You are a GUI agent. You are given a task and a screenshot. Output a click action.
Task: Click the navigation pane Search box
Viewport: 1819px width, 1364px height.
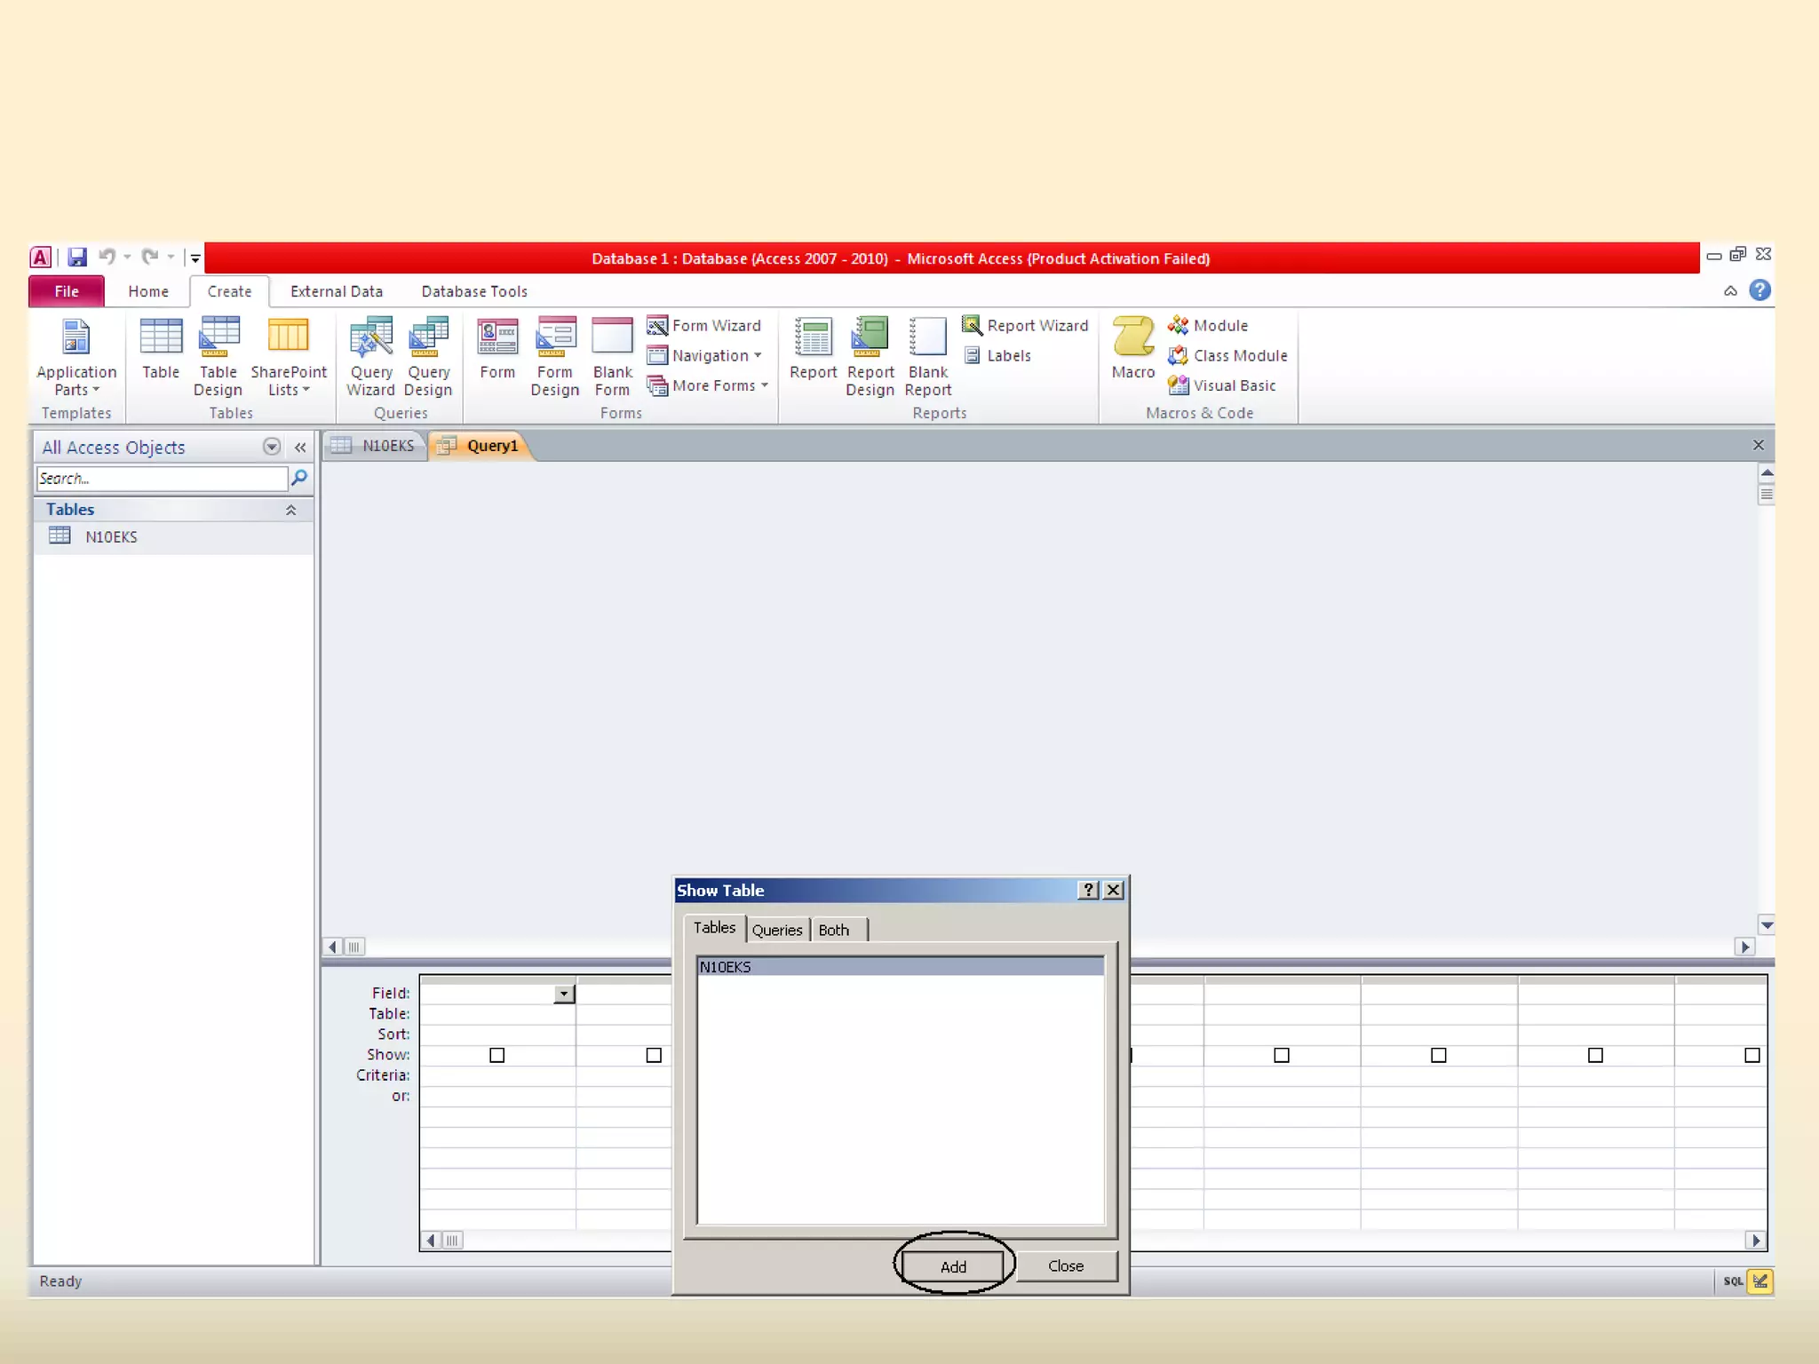(x=162, y=479)
